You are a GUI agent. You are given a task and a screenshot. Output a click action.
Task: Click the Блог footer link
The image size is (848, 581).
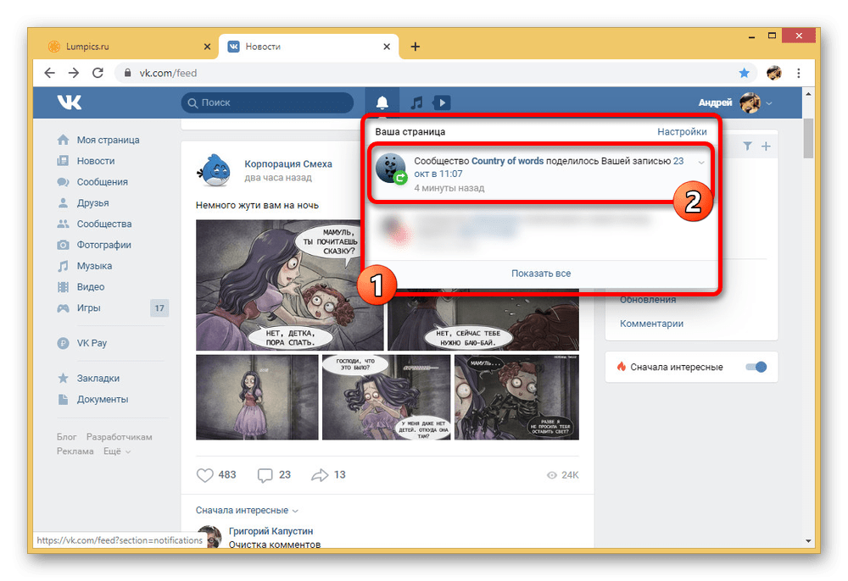tap(66, 437)
